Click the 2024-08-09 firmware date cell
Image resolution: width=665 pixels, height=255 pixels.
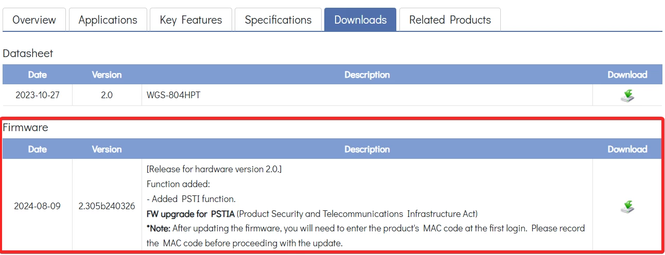[37, 206]
